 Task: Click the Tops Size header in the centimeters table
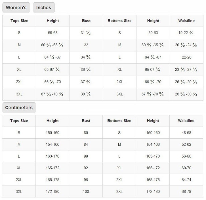pyautogui.click(x=19, y=121)
